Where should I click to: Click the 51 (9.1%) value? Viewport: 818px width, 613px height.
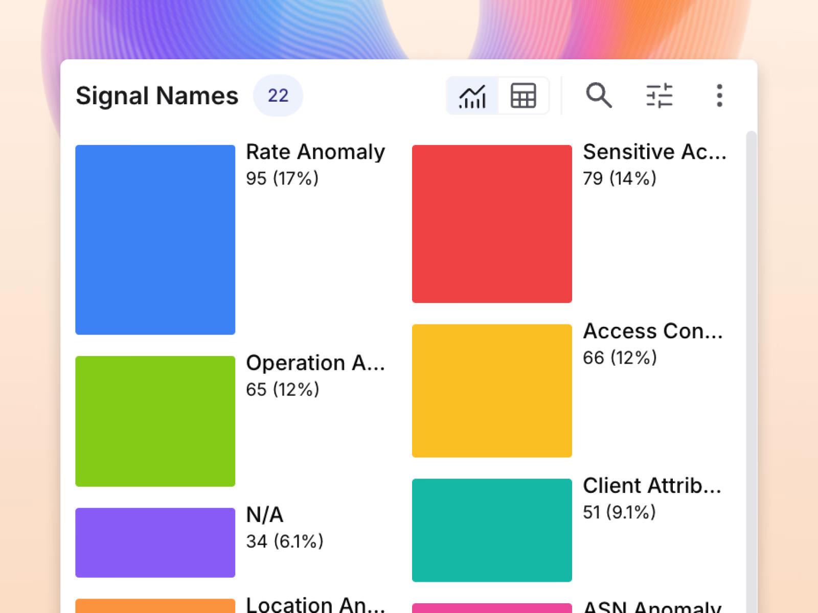pyautogui.click(x=619, y=512)
